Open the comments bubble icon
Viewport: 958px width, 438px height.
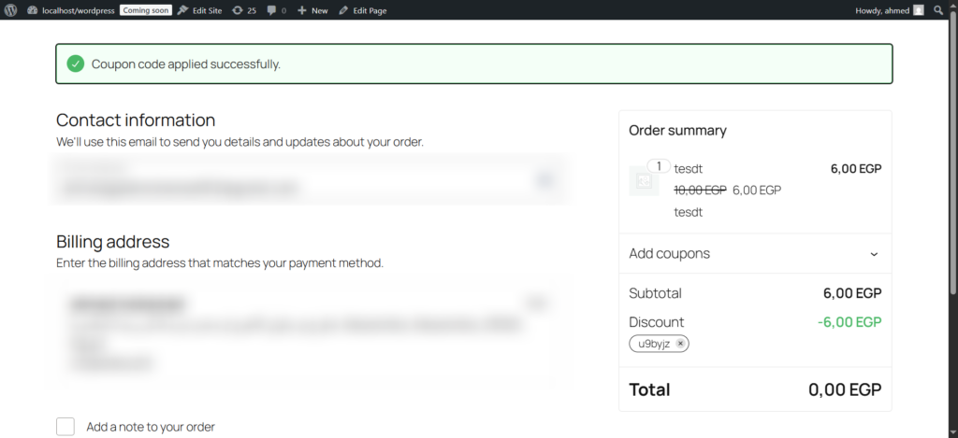click(271, 10)
